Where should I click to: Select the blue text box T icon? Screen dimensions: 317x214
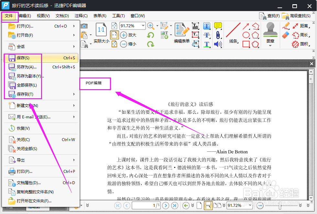[x=207, y=26]
